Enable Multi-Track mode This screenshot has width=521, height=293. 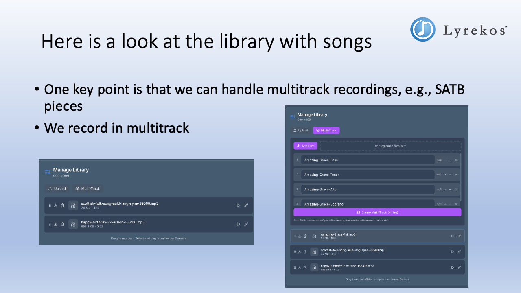pos(326,130)
